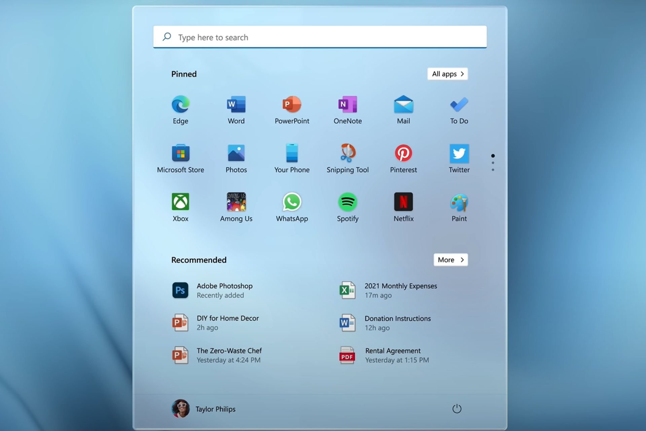Viewport: 646px width, 431px height.
Task: Open page indicator dot navigation
Action: (x=493, y=162)
